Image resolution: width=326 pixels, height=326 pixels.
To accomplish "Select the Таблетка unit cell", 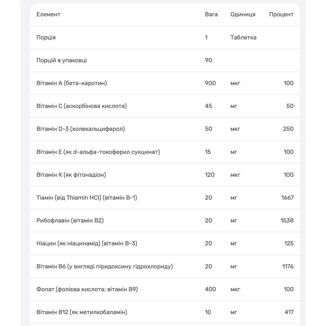I will 243,38.
